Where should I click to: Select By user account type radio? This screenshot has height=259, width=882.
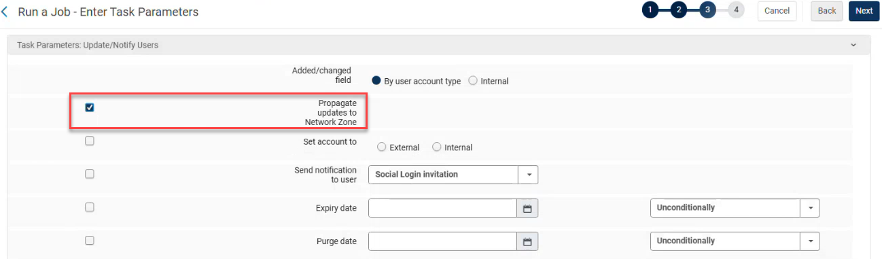tap(376, 81)
